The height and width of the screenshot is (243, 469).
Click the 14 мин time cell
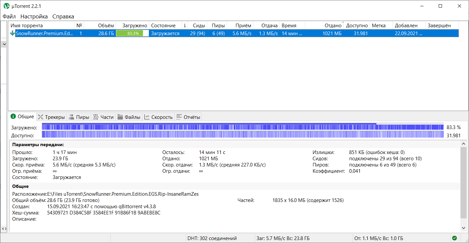[292, 33]
